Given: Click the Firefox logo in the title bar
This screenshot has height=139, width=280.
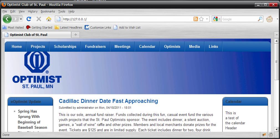Looking at the screenshot, I should (x=4, y=4).
